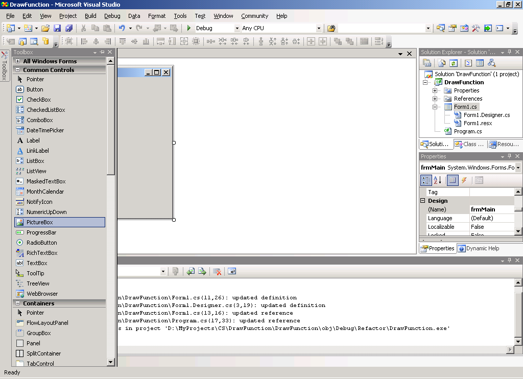Click the Output window scrollbar down arrow
The image size is (523, 379).
518,342
